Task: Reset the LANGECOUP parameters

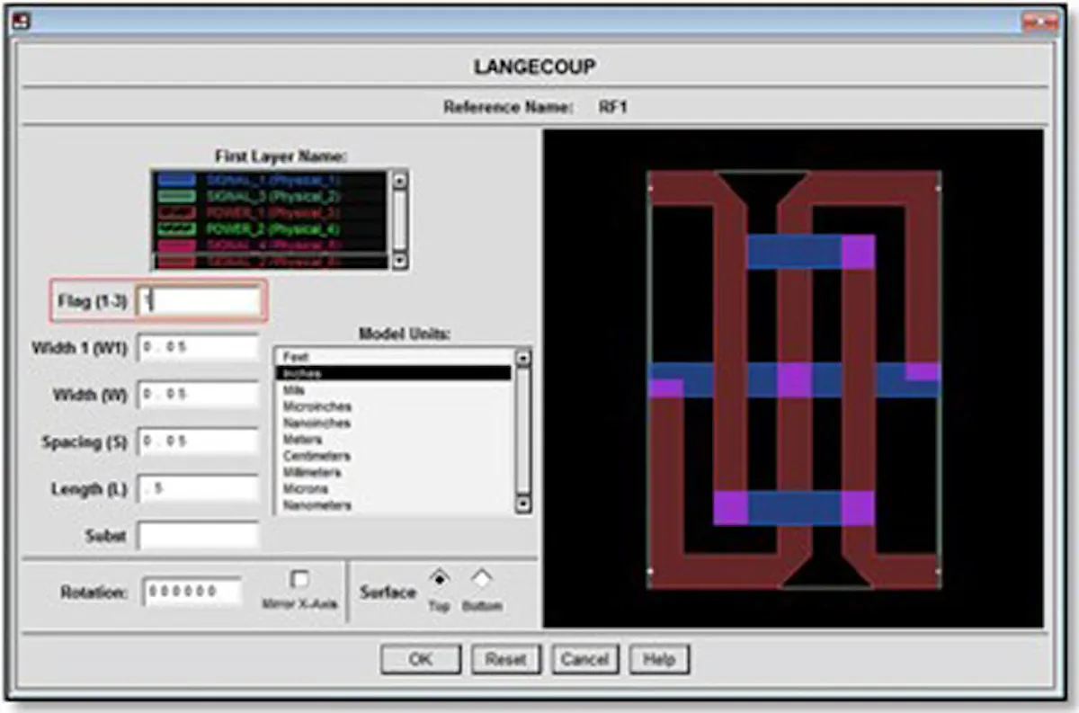Action: [506, 658]
